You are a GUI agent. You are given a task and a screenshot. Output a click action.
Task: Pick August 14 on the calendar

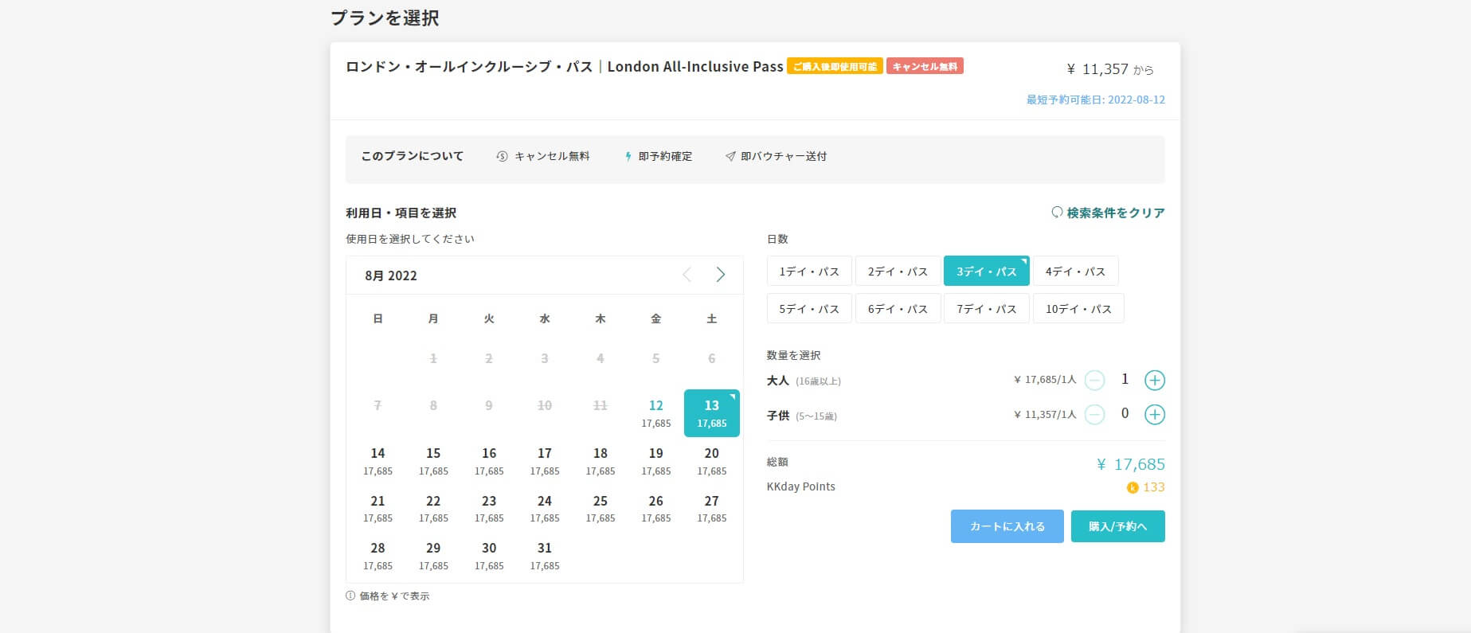[378, 461]
